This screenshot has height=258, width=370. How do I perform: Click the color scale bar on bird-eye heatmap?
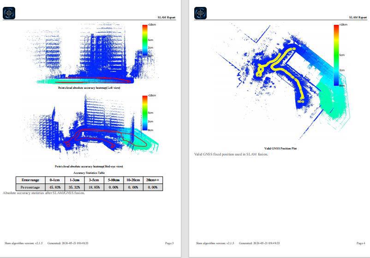click(145, 113)
